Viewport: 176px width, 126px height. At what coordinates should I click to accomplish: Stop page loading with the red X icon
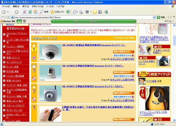click(24, 12)
